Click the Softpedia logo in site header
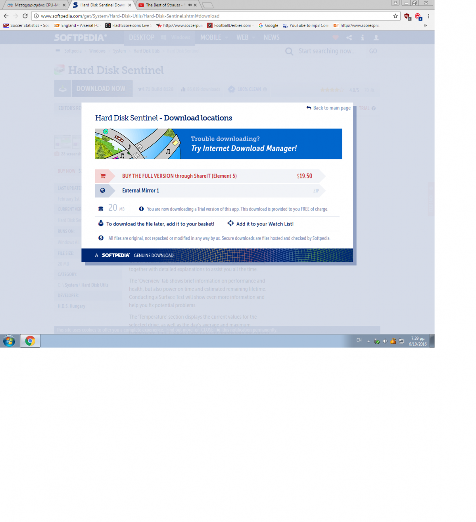 (81, 38)
